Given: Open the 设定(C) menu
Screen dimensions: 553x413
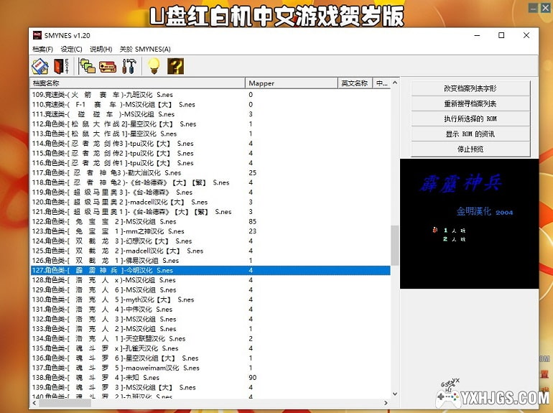Looking at the screenshot, I should pyautogui.click(x=71, y=49).
